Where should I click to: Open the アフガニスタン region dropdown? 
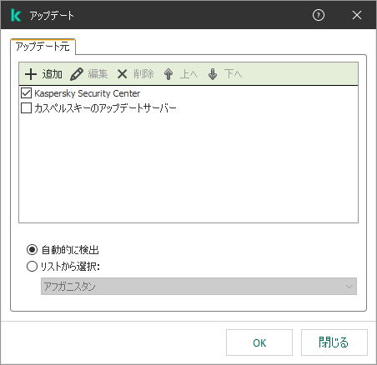tap(199, 286)
